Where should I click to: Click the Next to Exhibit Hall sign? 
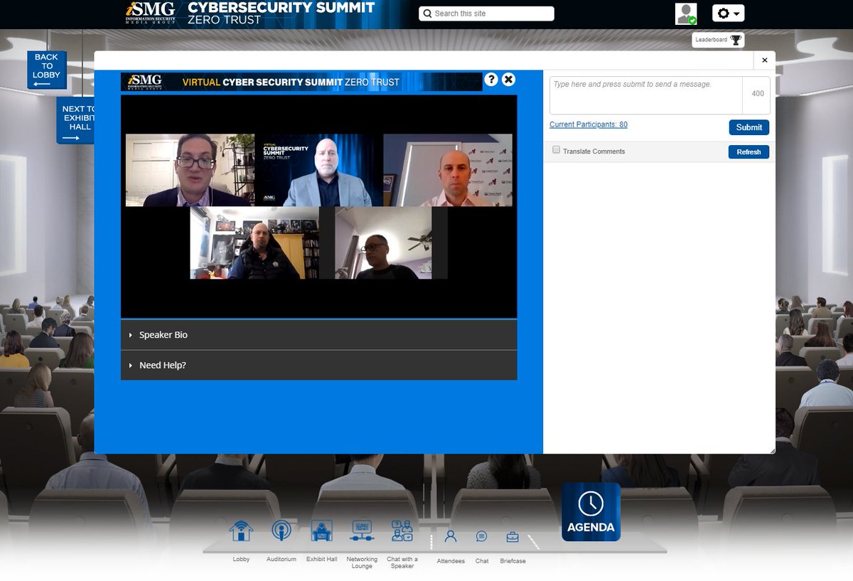pyautogui.click(x=75, y=120)
